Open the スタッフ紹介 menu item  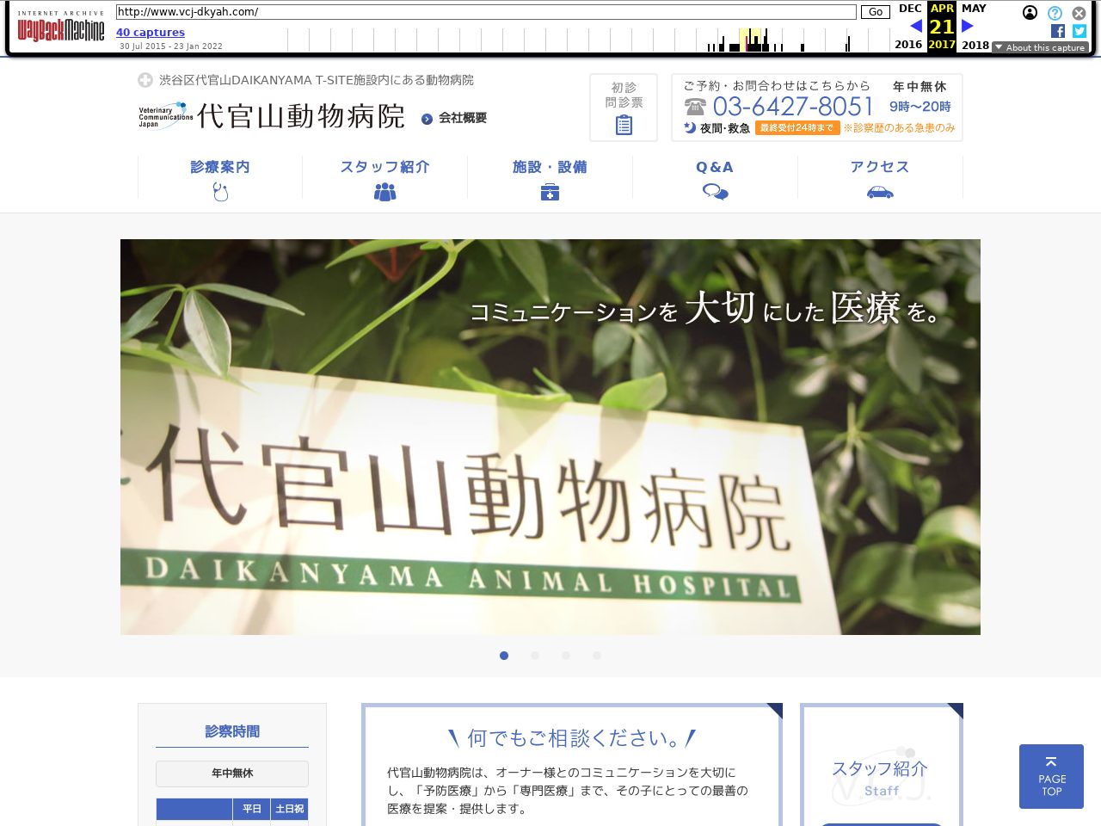coord(384,177)
